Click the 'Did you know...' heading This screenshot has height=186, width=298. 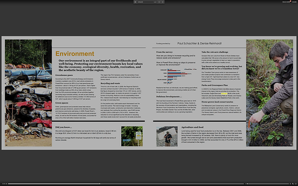[x=64, y=127]
